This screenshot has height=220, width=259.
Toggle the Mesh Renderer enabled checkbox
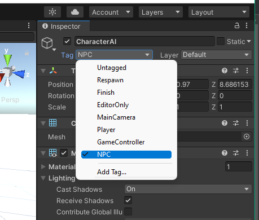[64, 153]
